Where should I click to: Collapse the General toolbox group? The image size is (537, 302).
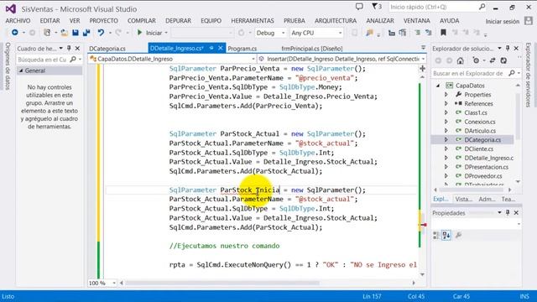[x=21, y=70]
